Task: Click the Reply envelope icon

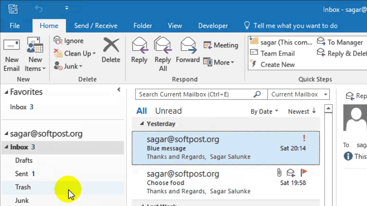Action: [x=139, y=46]
